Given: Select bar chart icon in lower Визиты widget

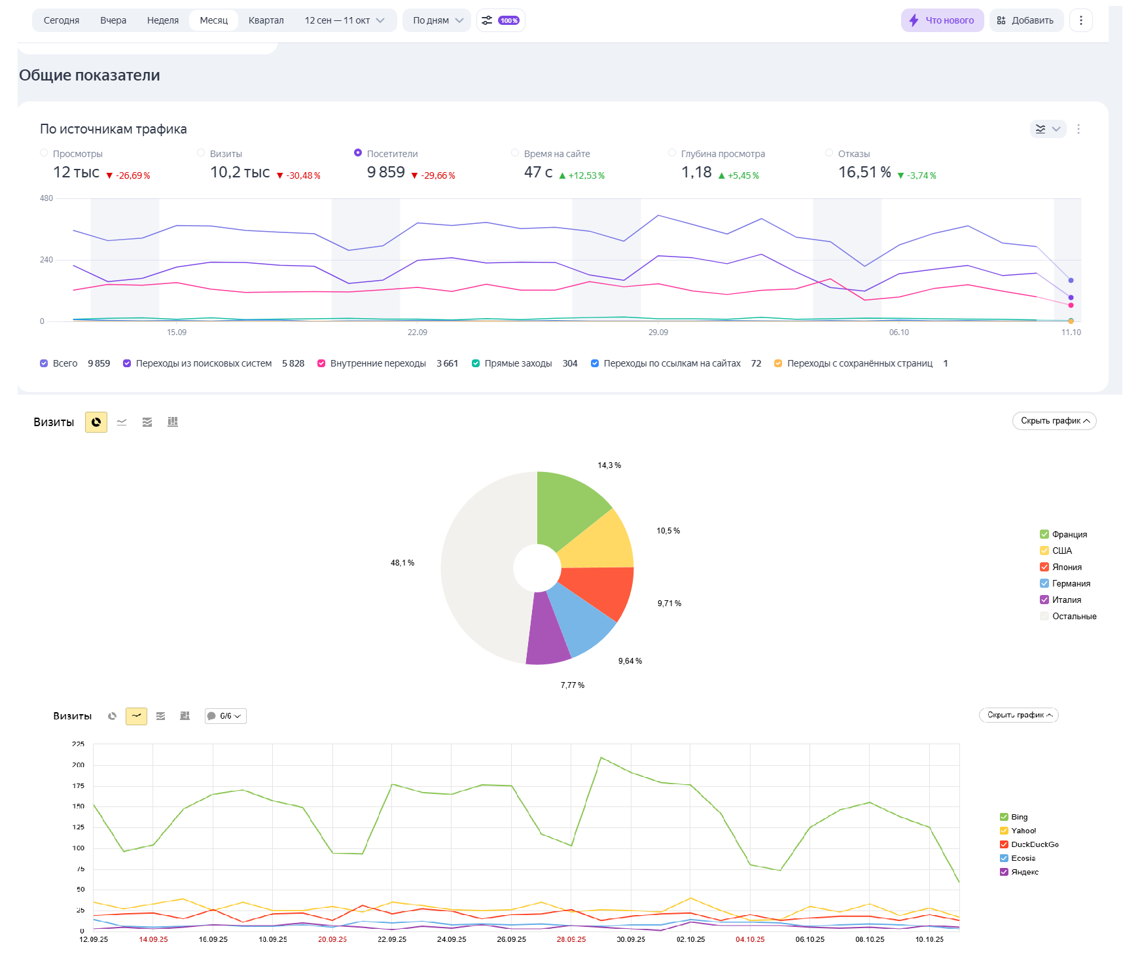Looking at the screenshot, I should [185, 716].
